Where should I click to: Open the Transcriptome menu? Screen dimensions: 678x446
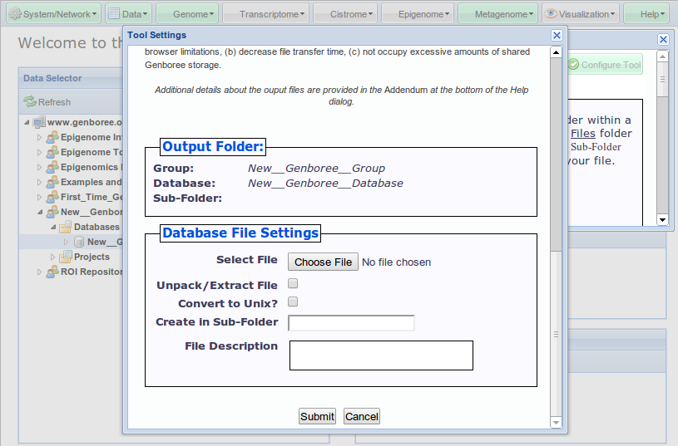[x=265, y=14]
